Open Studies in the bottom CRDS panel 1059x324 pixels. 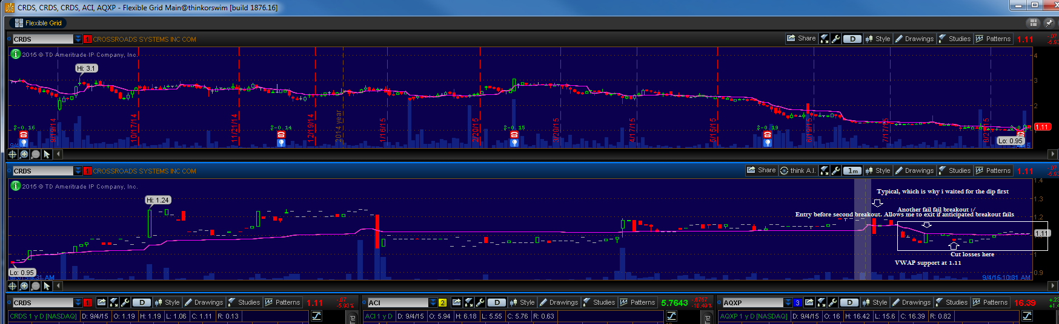click(244, 302)
